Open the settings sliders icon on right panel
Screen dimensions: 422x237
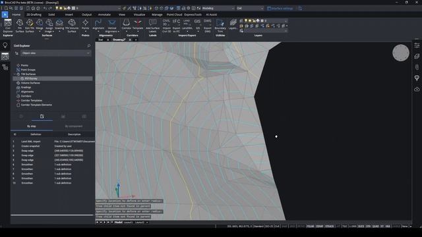pyautogui.click(x=417, y=45)
